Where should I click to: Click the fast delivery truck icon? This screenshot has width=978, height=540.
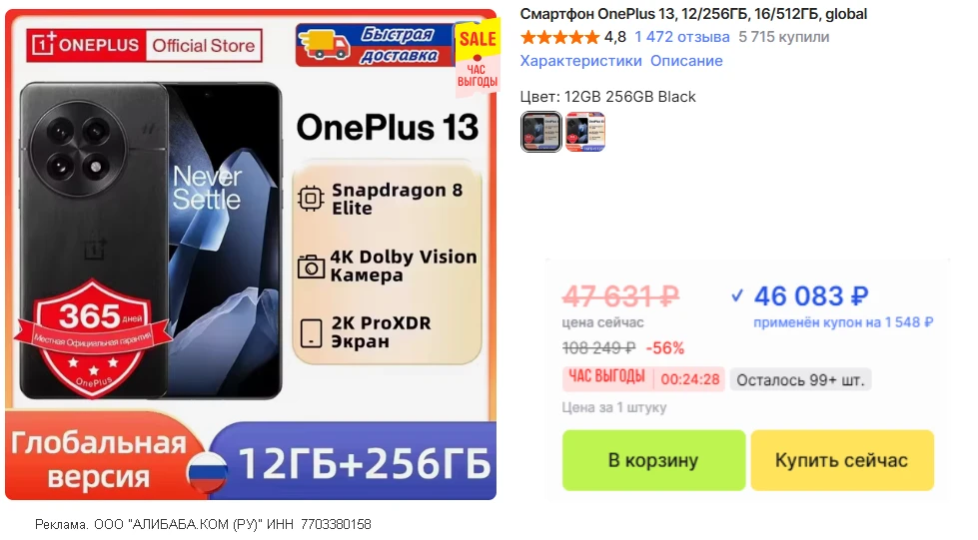pos(325,45)
